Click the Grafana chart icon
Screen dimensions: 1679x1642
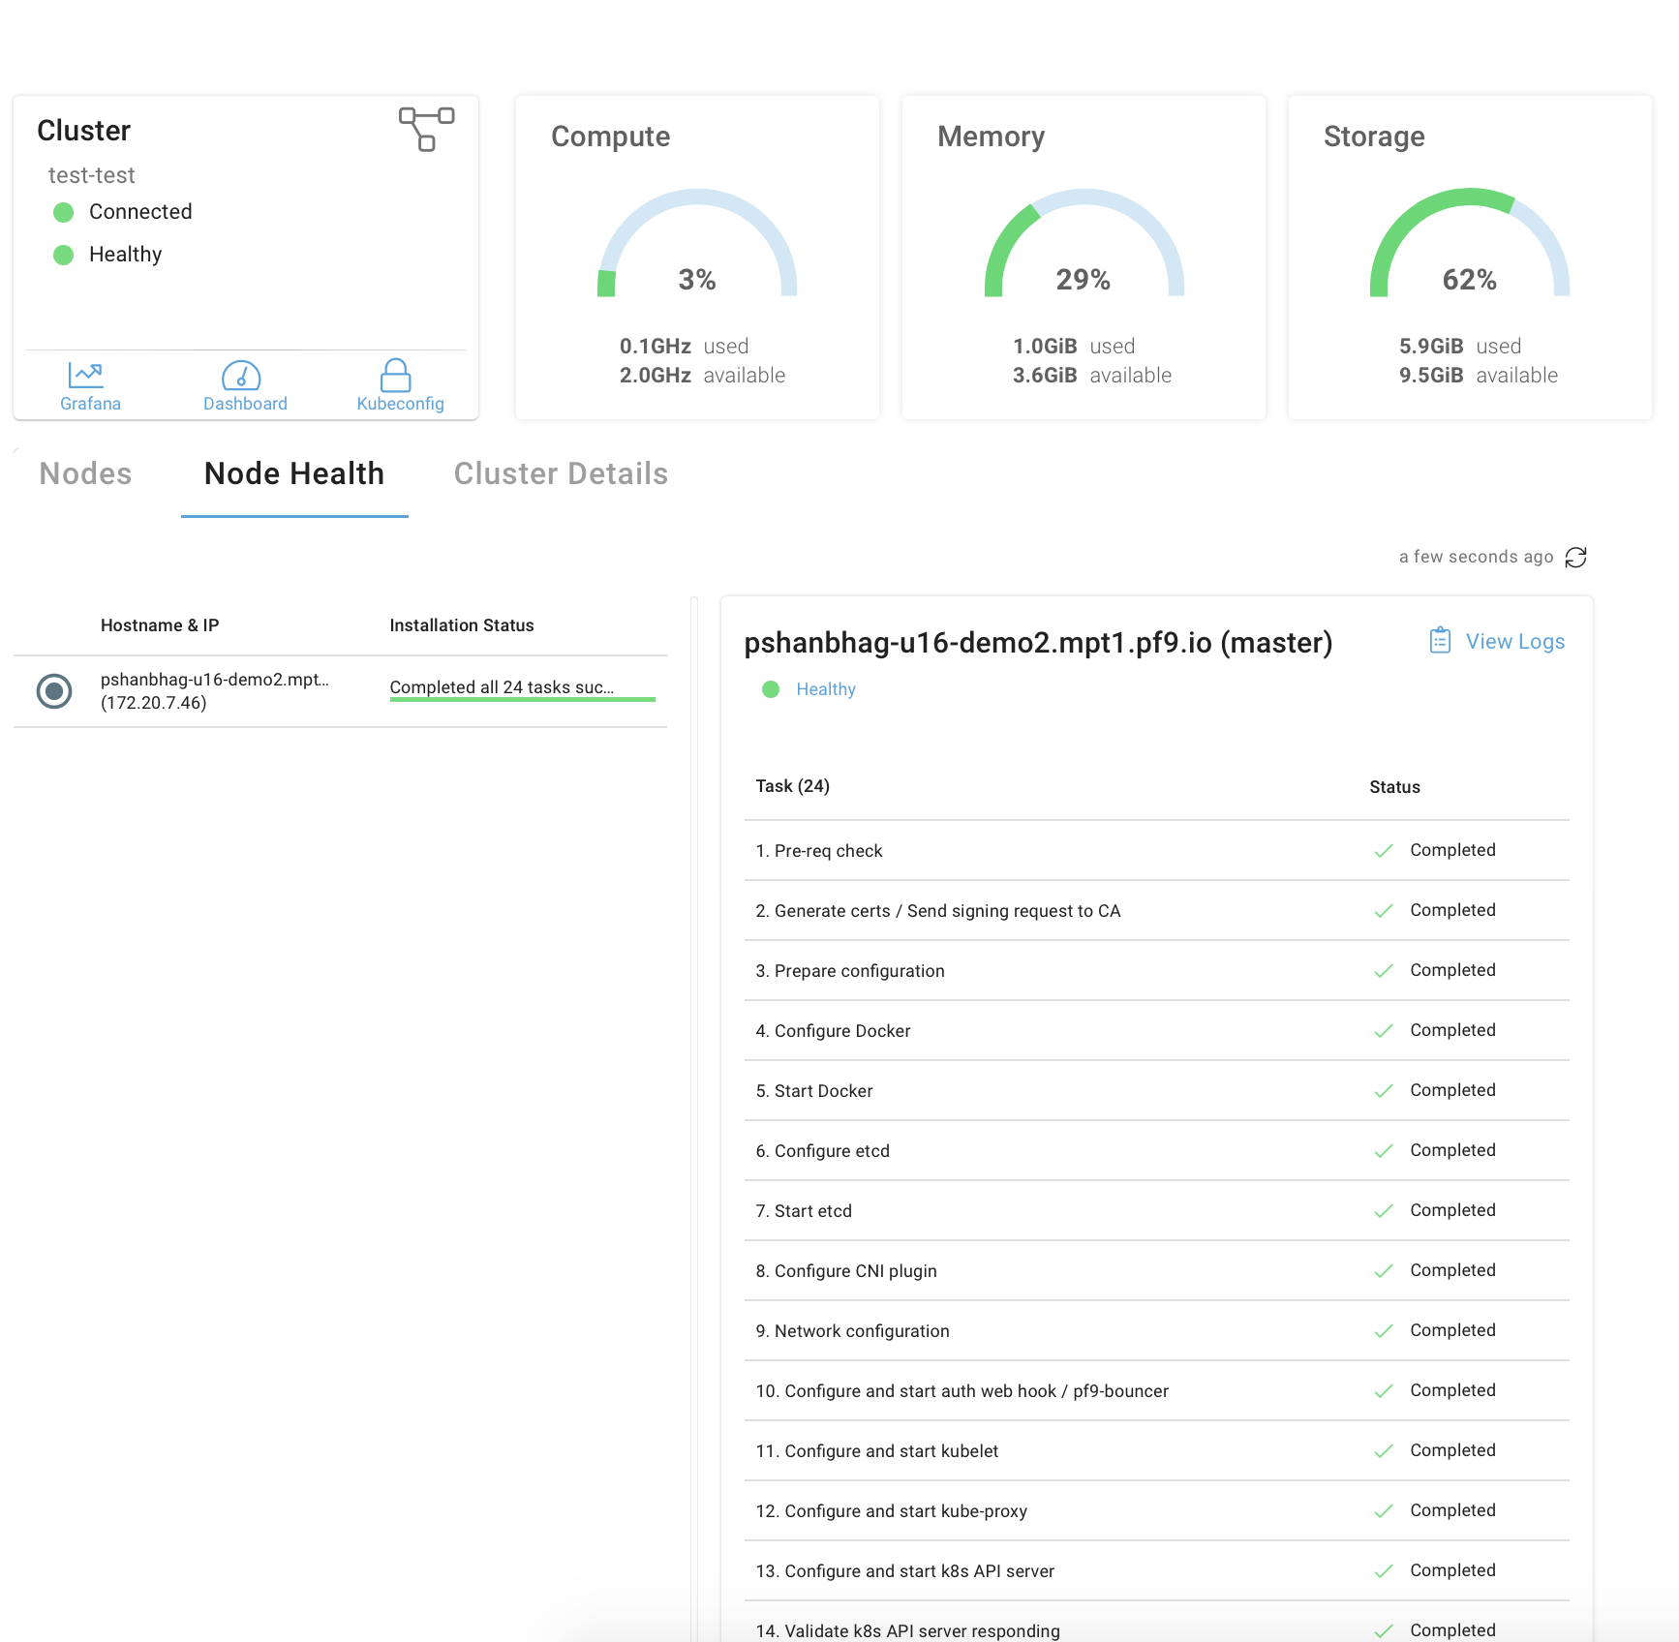pyautogui.click(x=86, y=375)
